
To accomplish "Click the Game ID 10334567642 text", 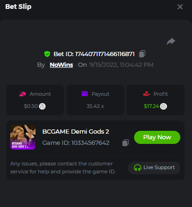I will tap(76, 143).
